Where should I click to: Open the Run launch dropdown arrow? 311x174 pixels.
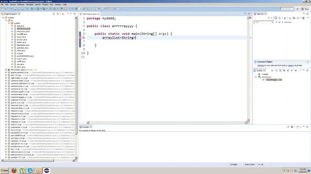(41, 9)
